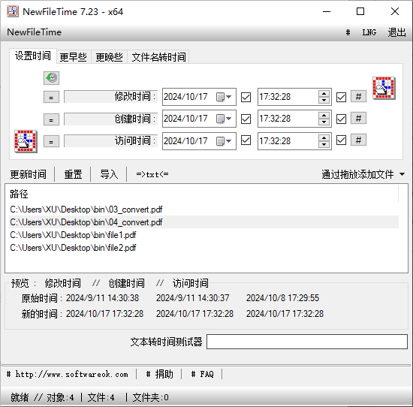Click the NewFileTime header title
This screenshot has width=413, height=407.
(35, 32)
